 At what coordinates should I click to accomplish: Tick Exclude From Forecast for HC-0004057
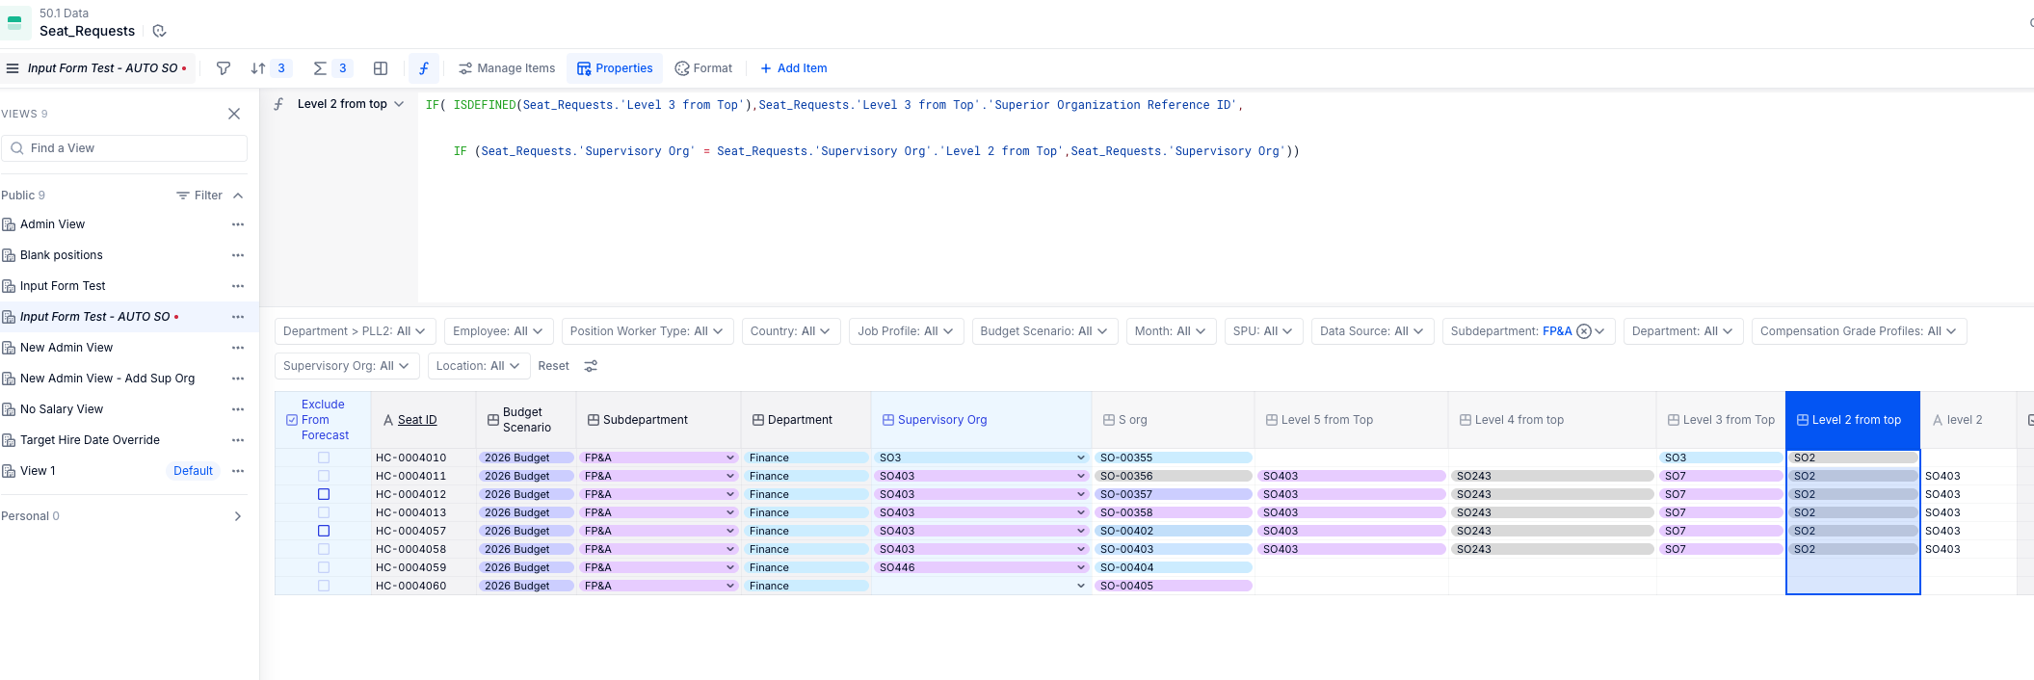coord(324,531)
